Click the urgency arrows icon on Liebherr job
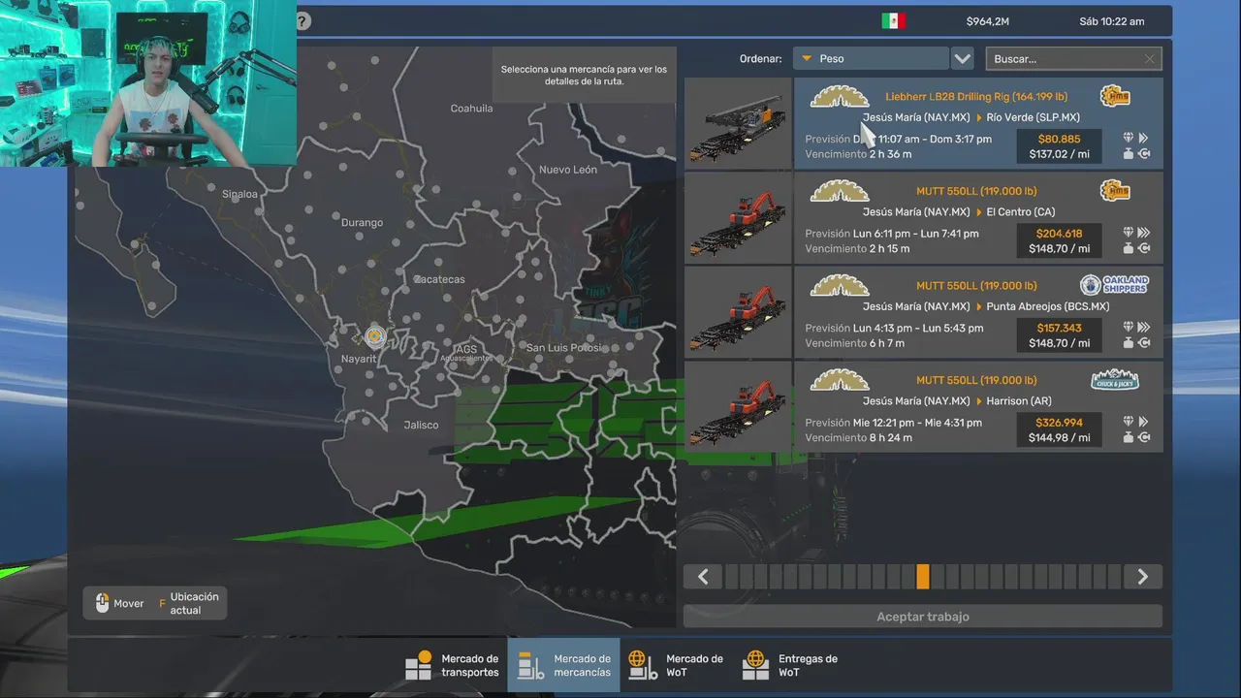This screenshot has height=698, width=1241. pyautogui.click(x=1144, y=138)
